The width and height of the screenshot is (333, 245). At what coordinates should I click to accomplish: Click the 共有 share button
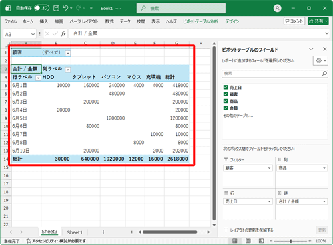pos(318,21)
